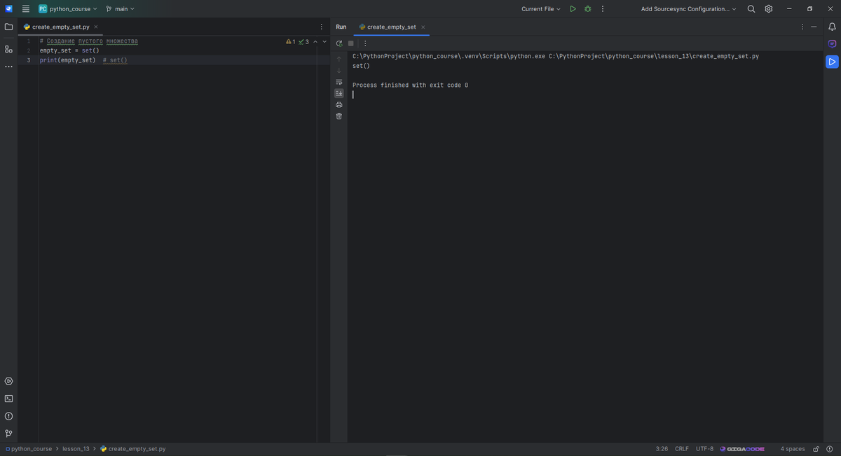This screenshot has width=841, height=456.
Task: Click the print icon in Run console toolbar
Action: pos(339,104)
